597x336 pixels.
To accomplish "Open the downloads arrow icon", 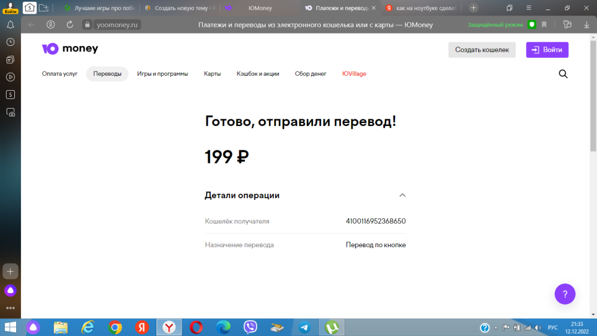I will [586, 24].
